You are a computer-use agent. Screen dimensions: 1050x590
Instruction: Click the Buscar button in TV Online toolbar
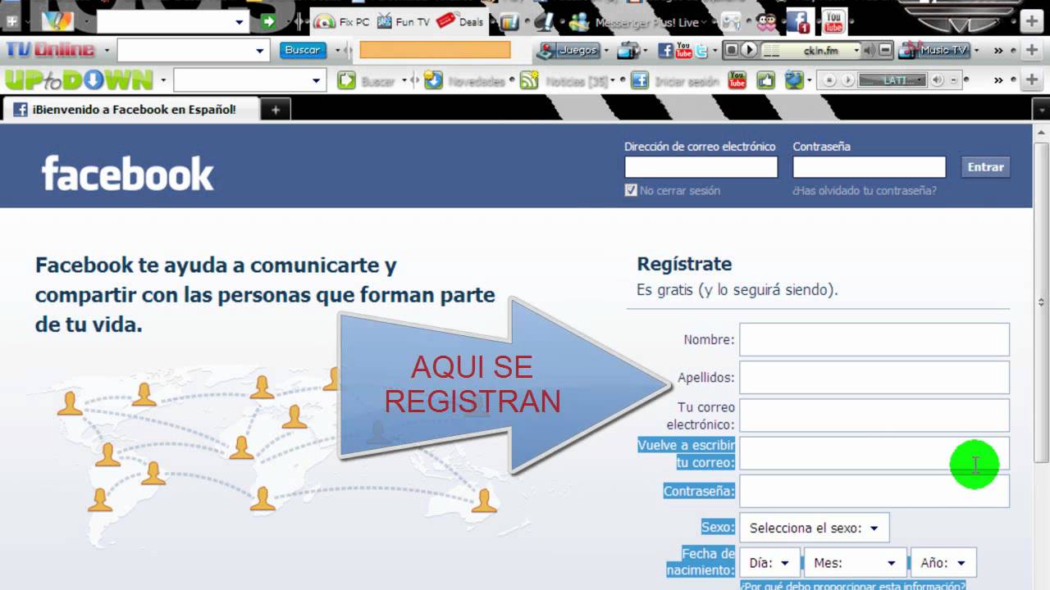pyautogui.click(x=303, y=50)
